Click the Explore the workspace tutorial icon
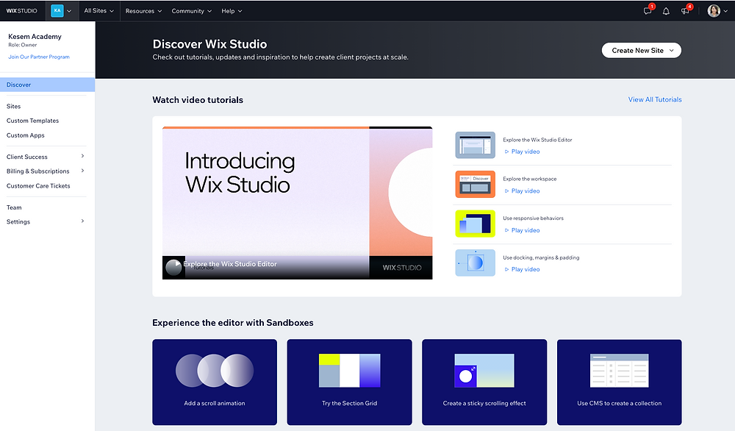This screenshot has width=735, height=431. click(x=475, y=185)
